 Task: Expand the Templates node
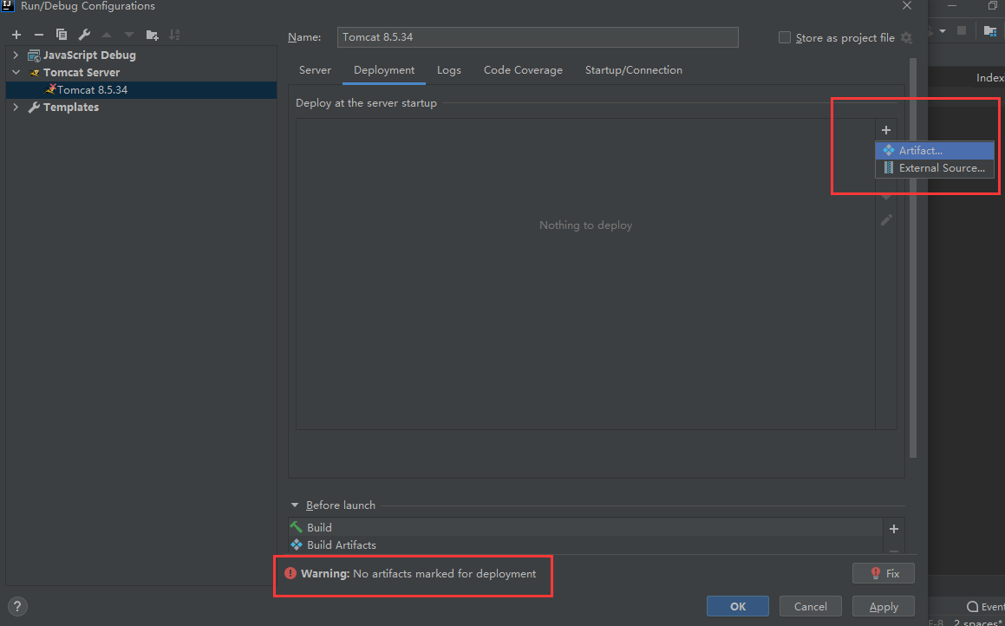16,108
